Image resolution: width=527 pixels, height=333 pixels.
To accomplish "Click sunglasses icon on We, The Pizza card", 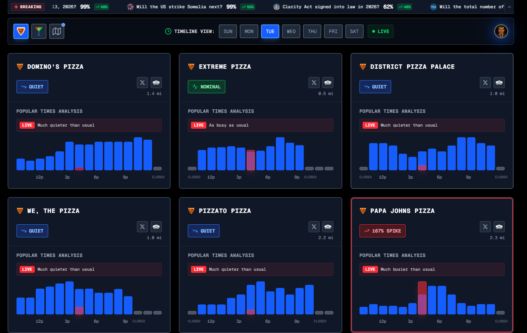I will [156, 227].
